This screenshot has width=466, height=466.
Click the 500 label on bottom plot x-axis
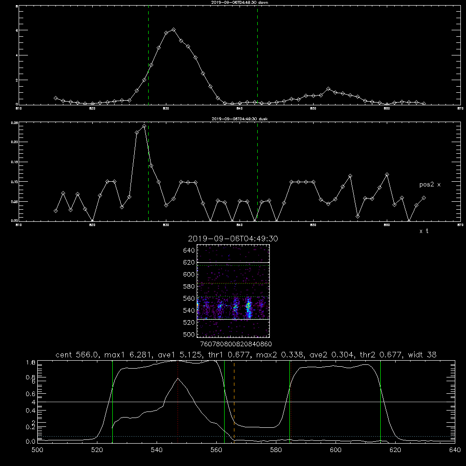tap(37, 450)
